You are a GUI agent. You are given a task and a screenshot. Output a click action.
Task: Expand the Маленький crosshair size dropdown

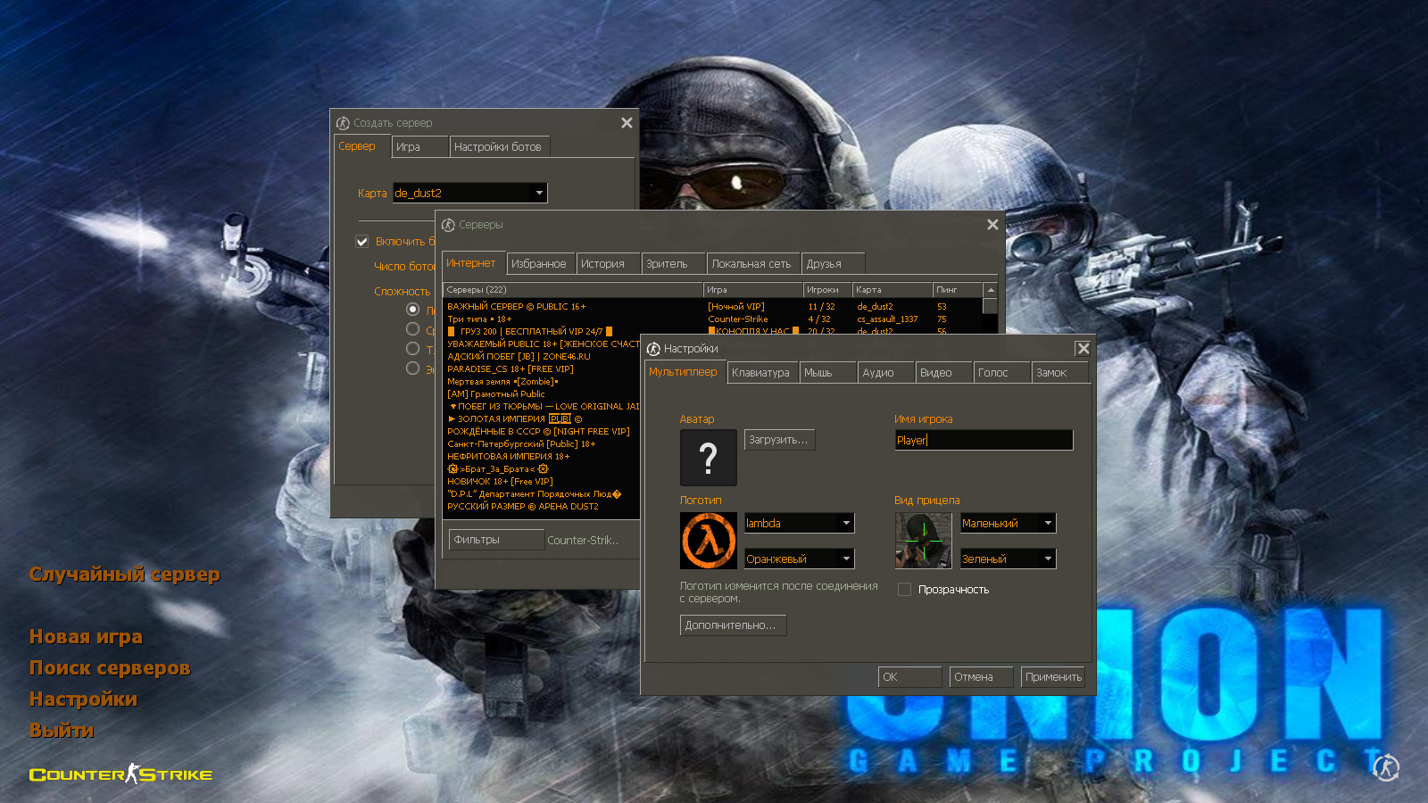coord(1048,524)
